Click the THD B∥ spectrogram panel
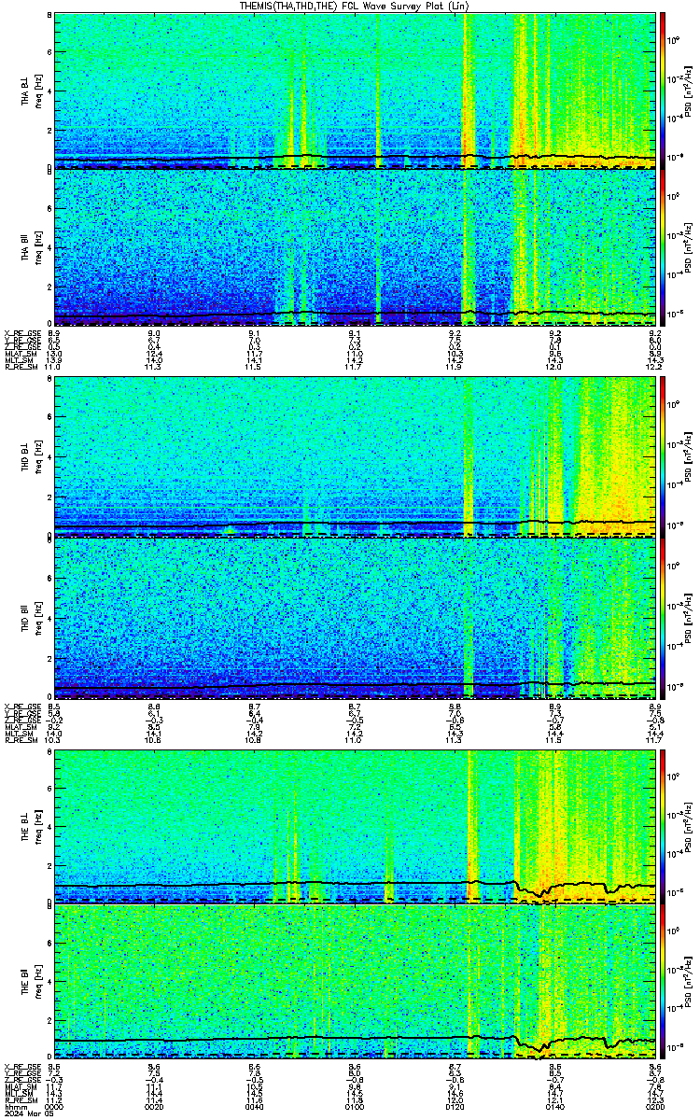This screenshot has height=1120, width=700. tap(355, 617)
